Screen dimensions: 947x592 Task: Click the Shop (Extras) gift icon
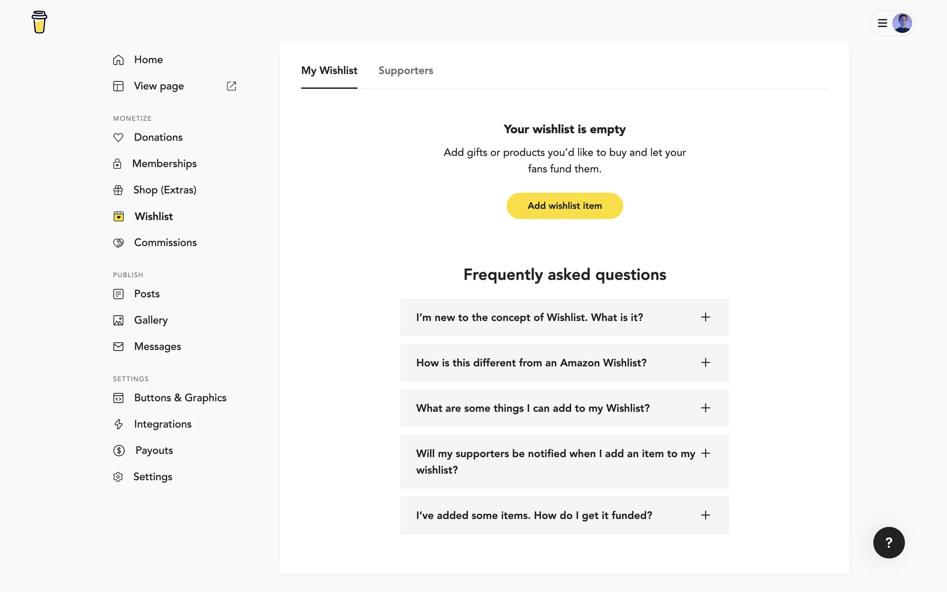coord(118,190)
